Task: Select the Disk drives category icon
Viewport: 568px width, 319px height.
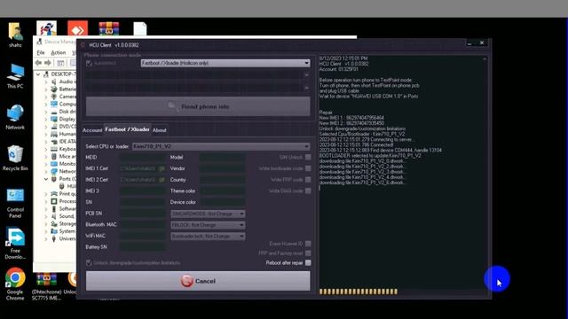Action: click(x=54, y=112)
